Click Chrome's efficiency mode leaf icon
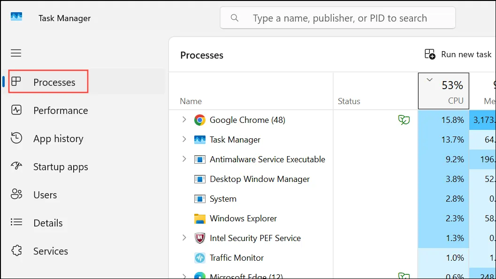The height and width of the screenshot is (279, 496). tap(404, 120)
